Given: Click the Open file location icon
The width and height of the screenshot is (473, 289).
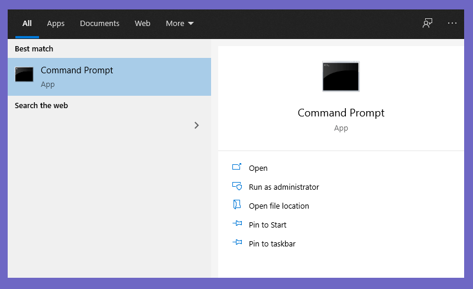Looking at the screenshot, I should click(x=237, y=204).
